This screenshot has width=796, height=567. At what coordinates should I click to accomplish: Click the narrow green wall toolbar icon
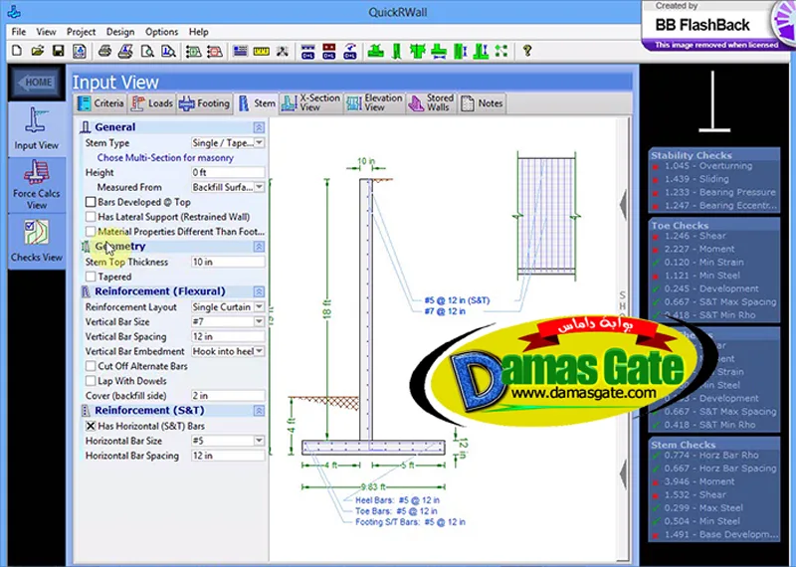[396, 51]
